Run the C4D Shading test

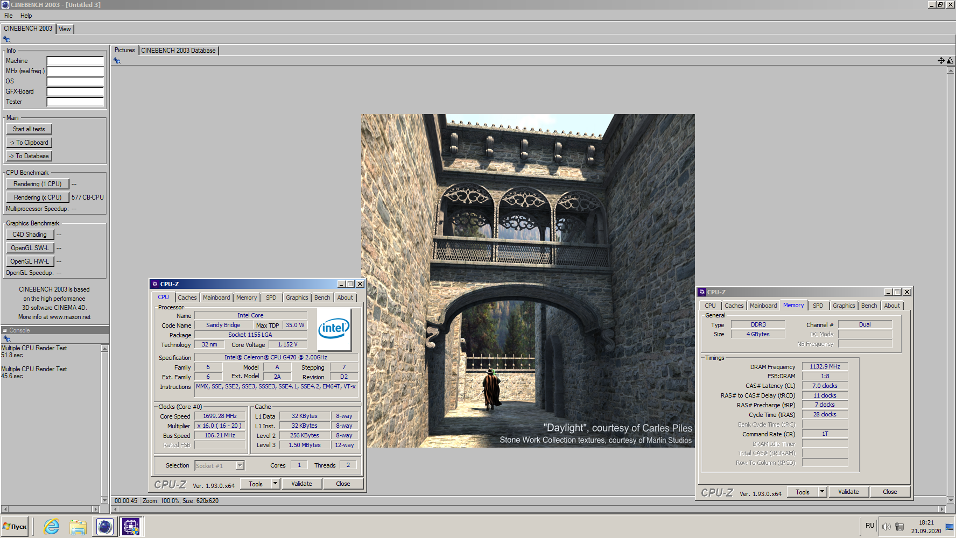(x=30, y=235)
